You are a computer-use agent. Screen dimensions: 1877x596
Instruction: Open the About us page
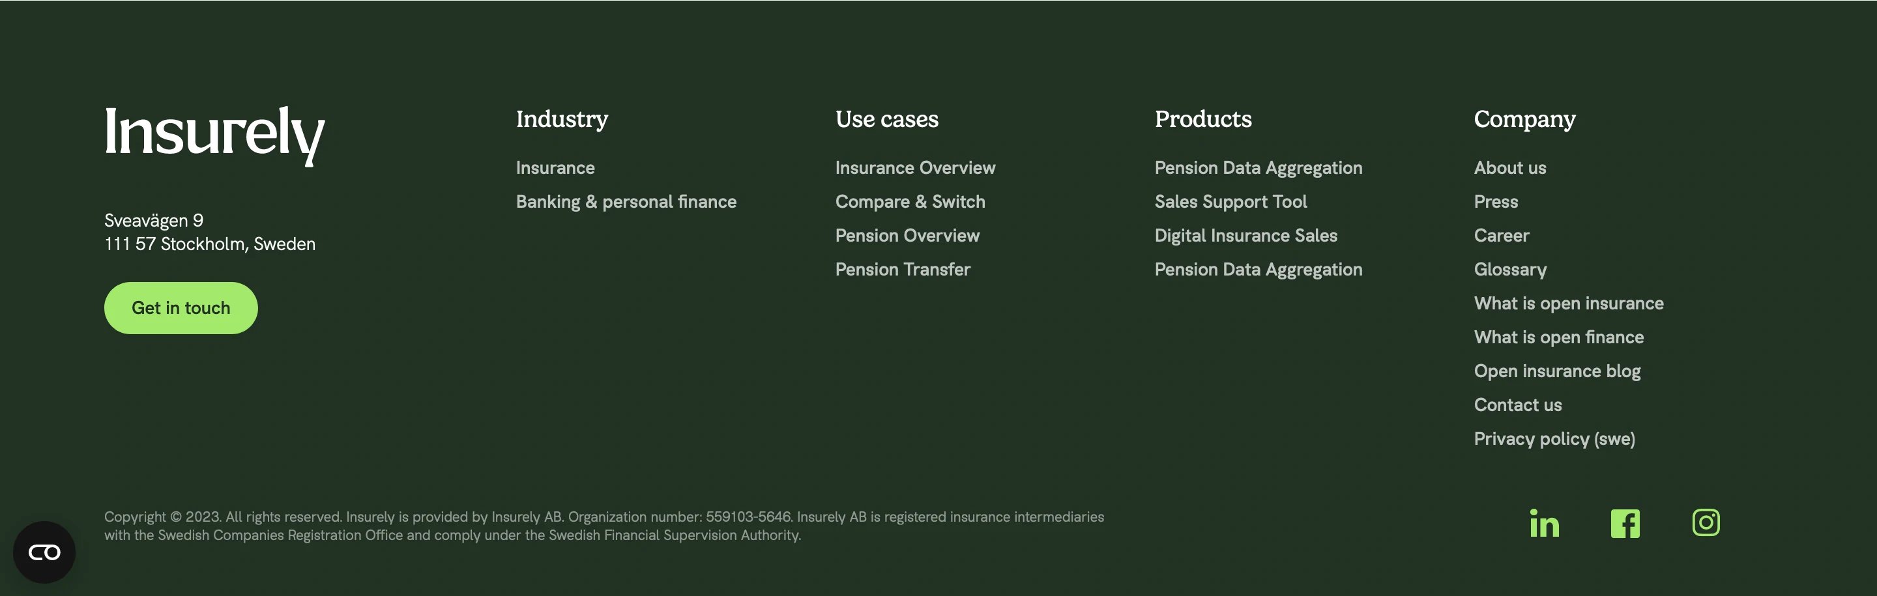coord(1510,167)
